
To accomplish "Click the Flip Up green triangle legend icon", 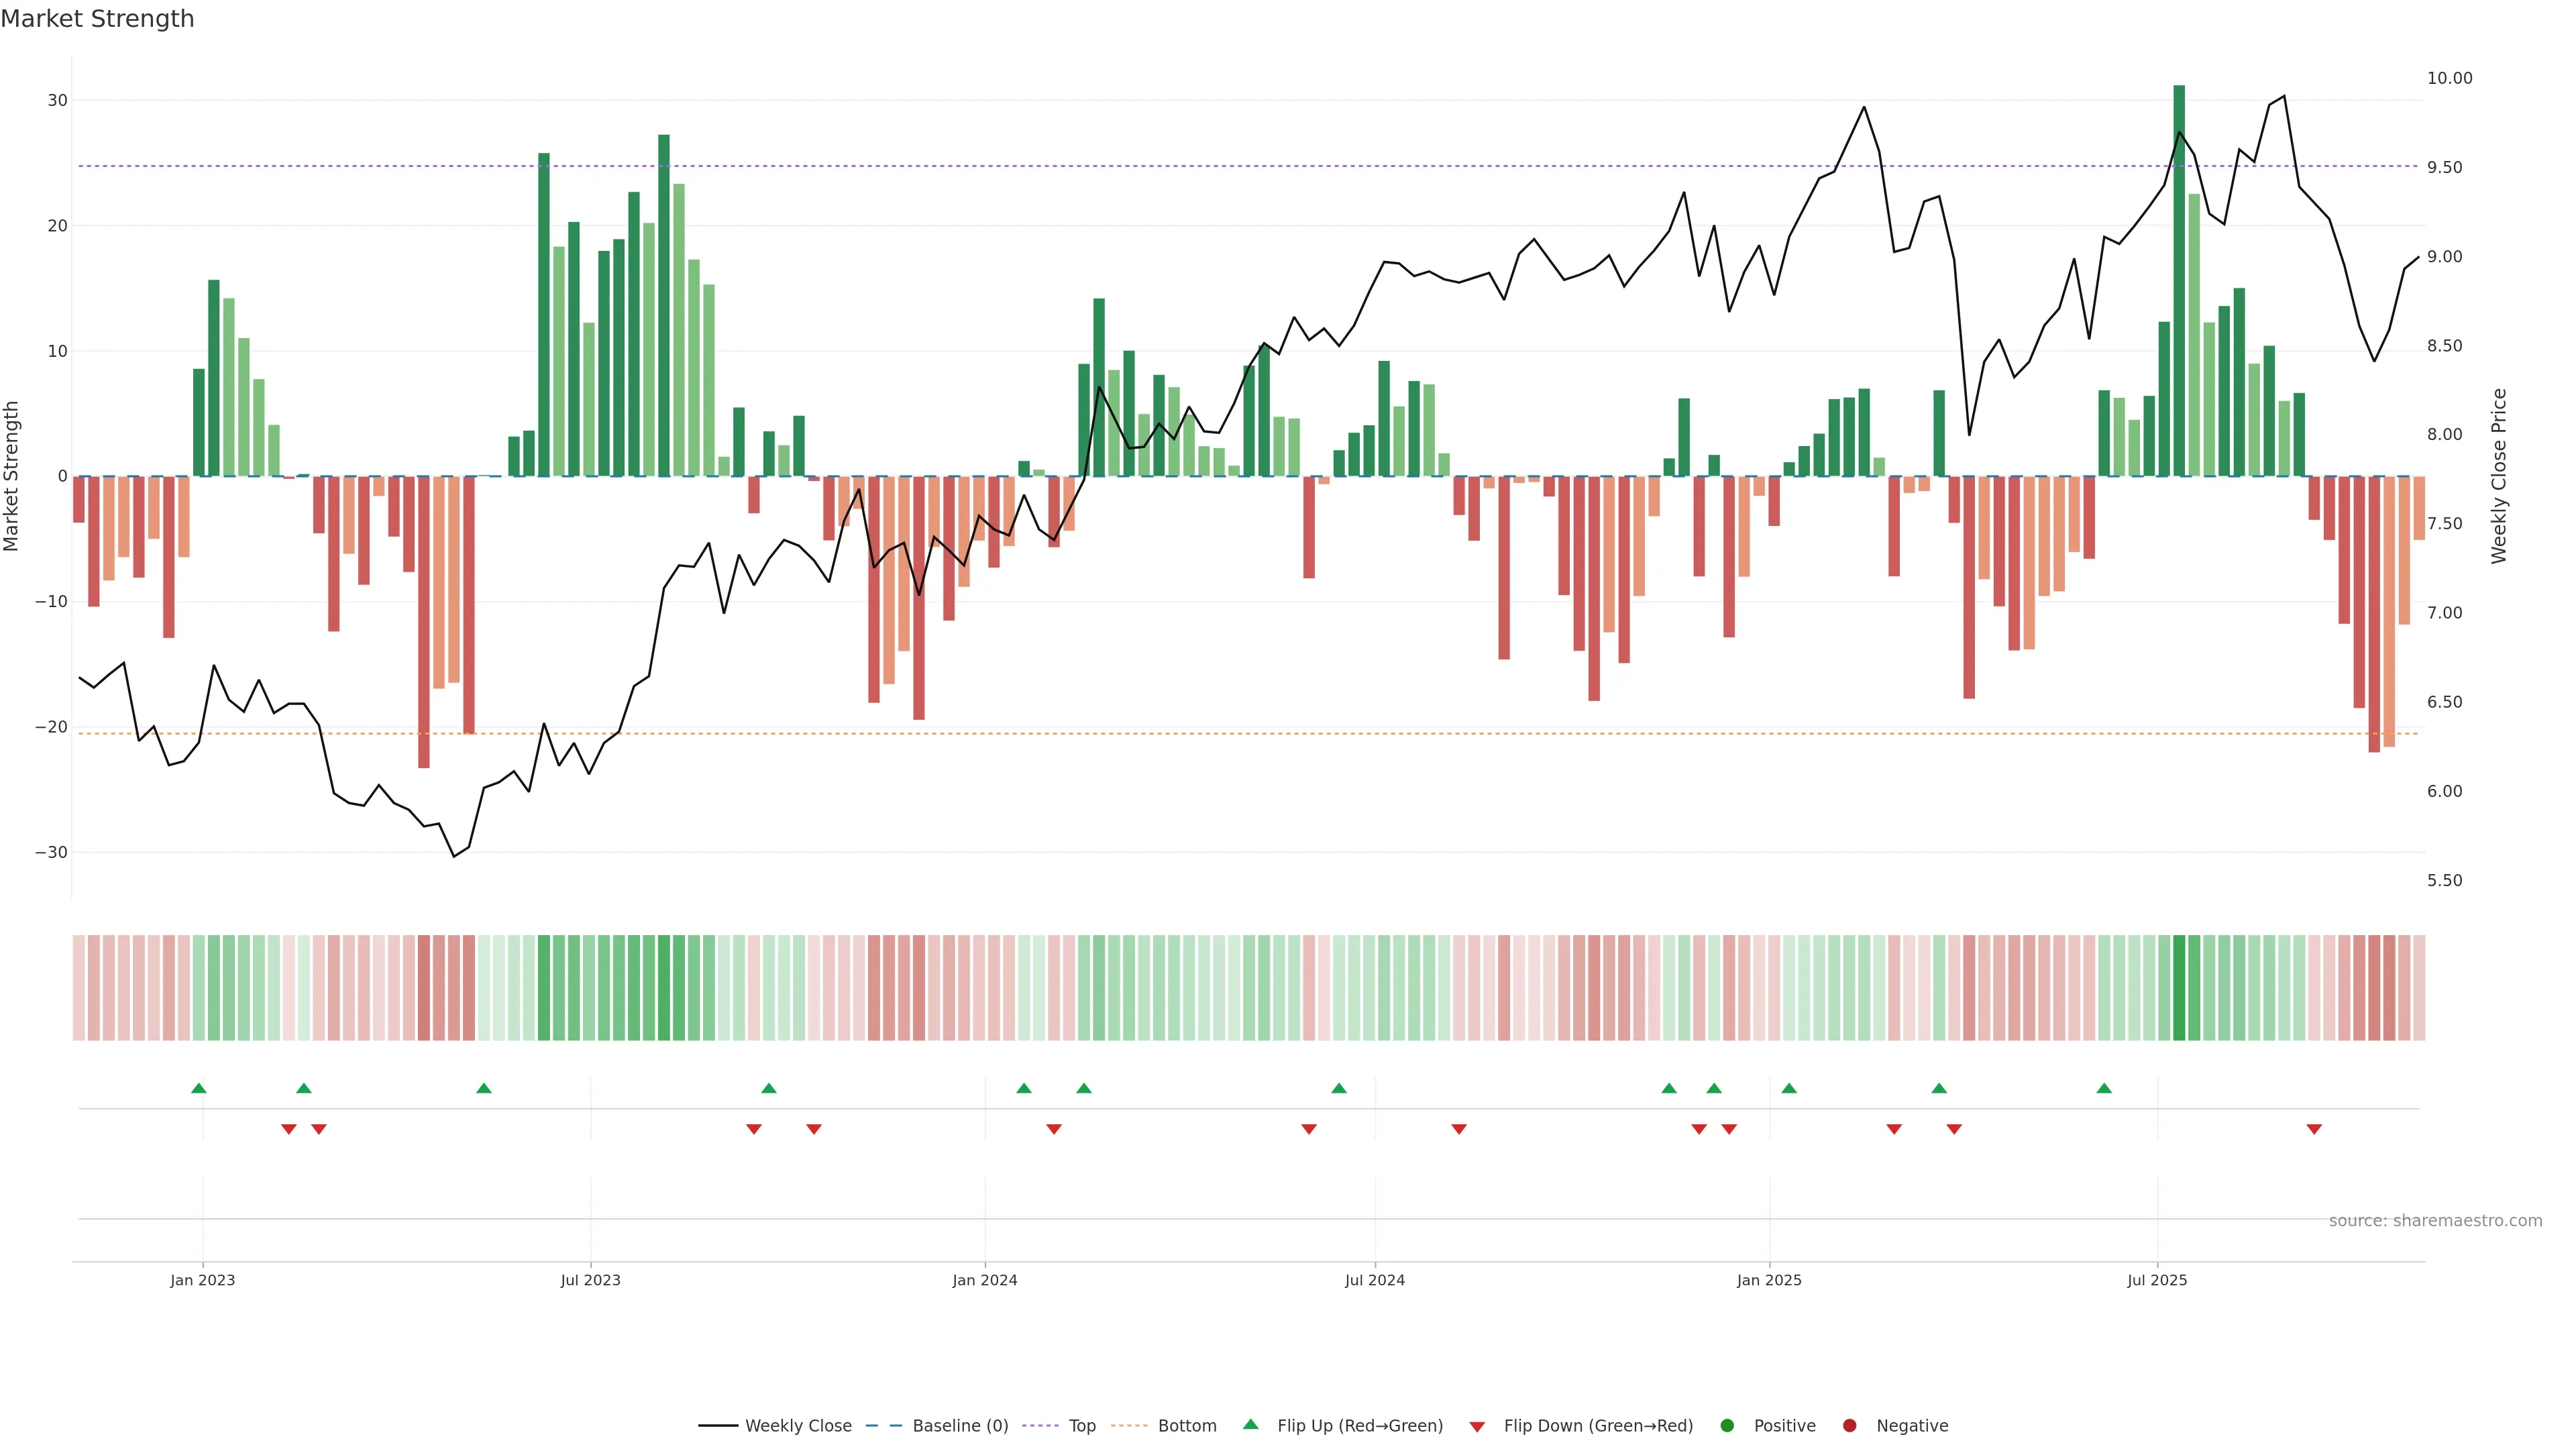I will click(x=1250, y=1425).
